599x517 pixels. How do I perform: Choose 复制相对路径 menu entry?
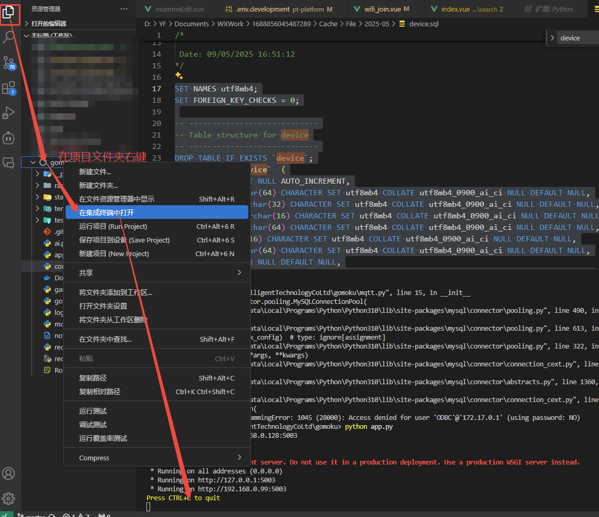pos(156,392)
